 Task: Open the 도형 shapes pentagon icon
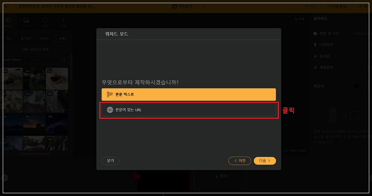(x=44, y=20)
